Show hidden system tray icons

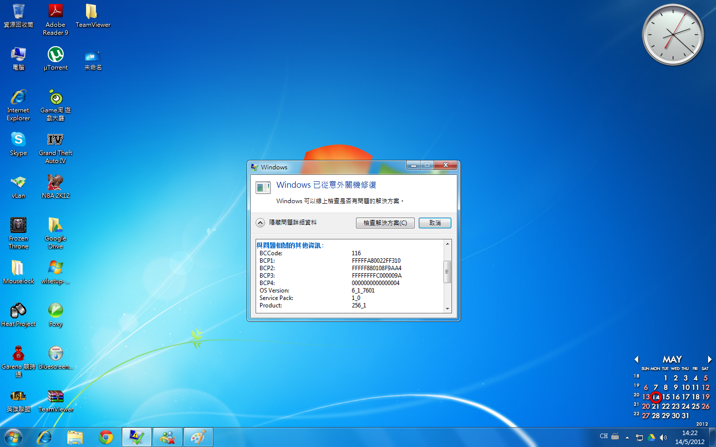pyautogui.click(x=627, y=438)
